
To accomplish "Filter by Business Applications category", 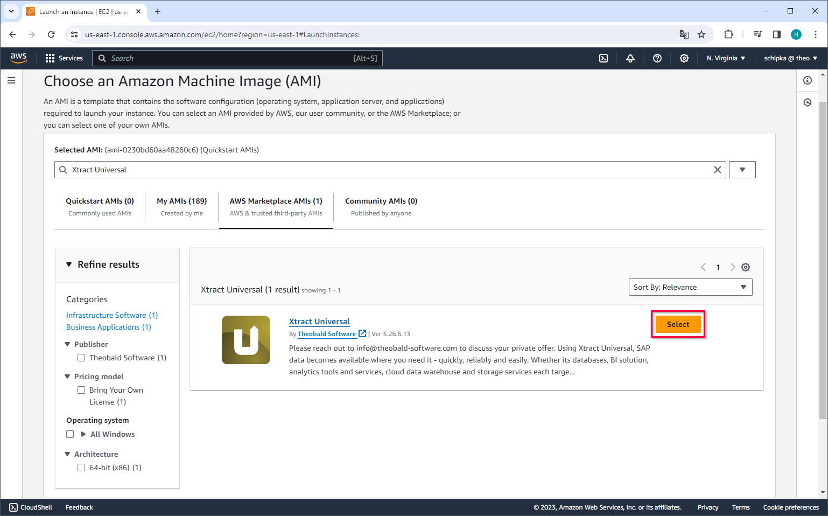I will pyautogui.click(x=109, y=327).
